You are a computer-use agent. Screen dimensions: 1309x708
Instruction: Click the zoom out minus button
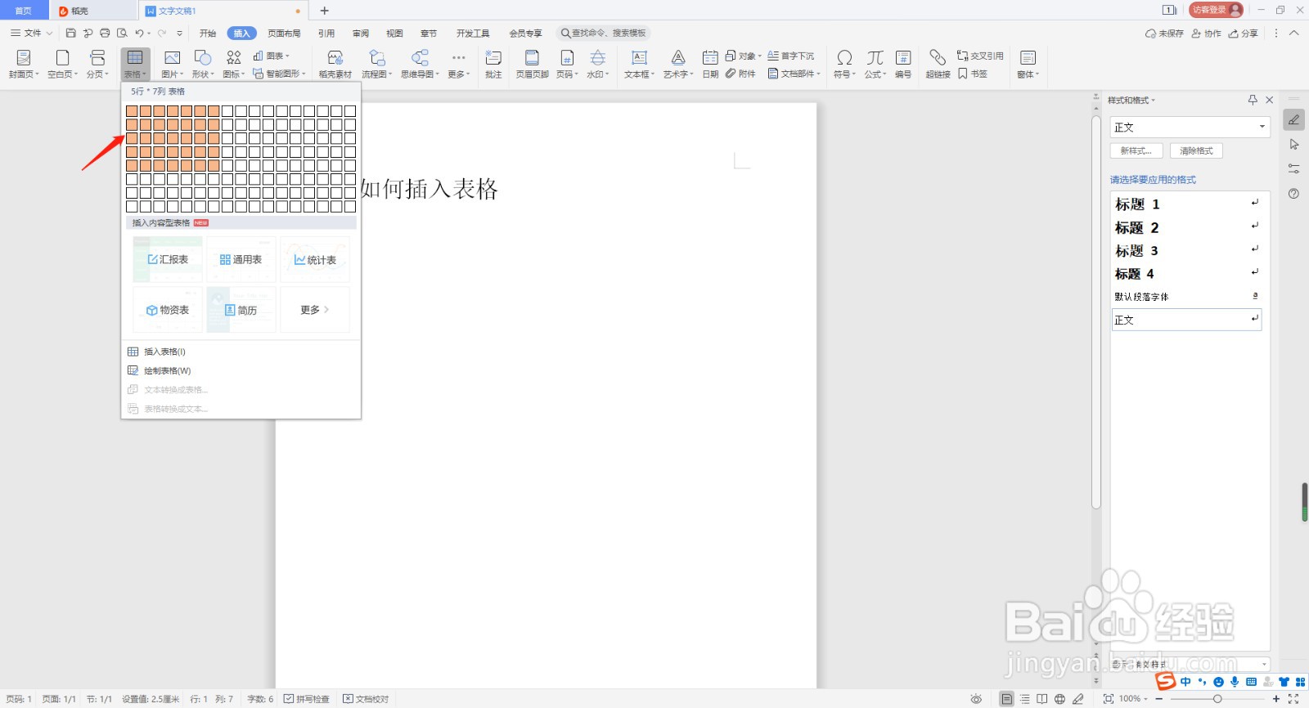tap(1159, 699)
